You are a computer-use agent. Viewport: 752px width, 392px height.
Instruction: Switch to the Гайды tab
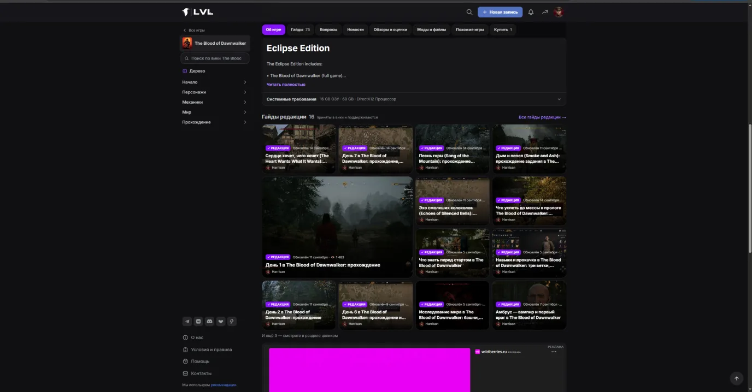[x=300, y=29]
